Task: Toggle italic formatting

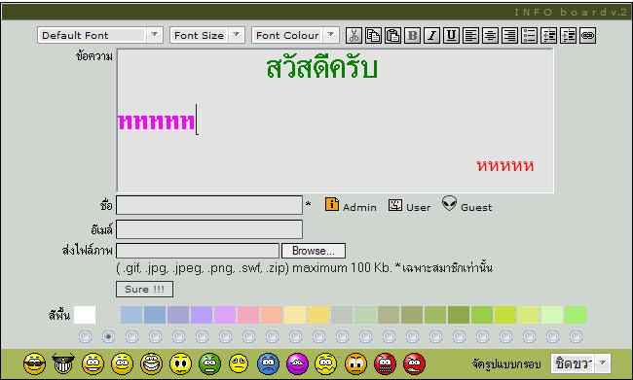Action: click(x=431, y=35)
